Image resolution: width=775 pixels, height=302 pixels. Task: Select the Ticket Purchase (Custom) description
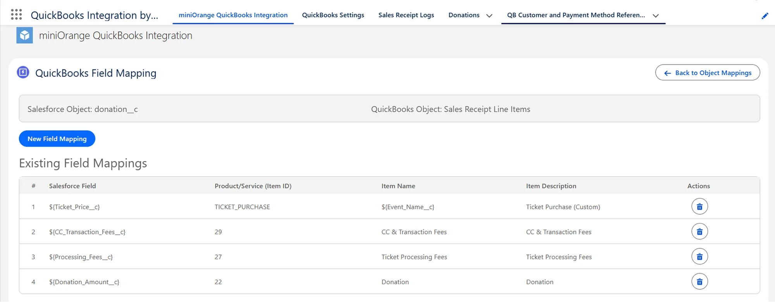(x=563, y=207)
